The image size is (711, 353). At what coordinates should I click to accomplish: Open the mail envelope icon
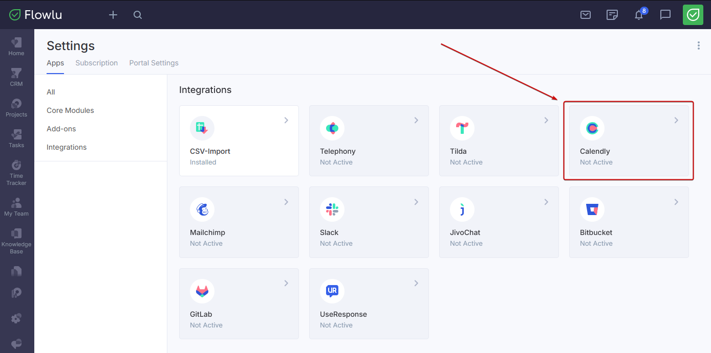[586, 15]
